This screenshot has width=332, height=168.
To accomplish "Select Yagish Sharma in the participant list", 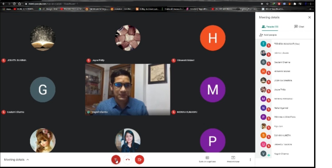I will coord(281,154).
